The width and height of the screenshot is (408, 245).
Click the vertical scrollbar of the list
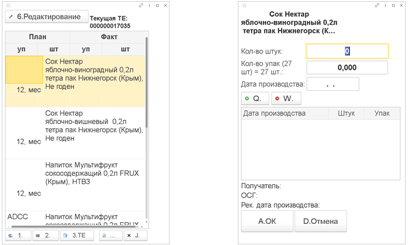147,82
